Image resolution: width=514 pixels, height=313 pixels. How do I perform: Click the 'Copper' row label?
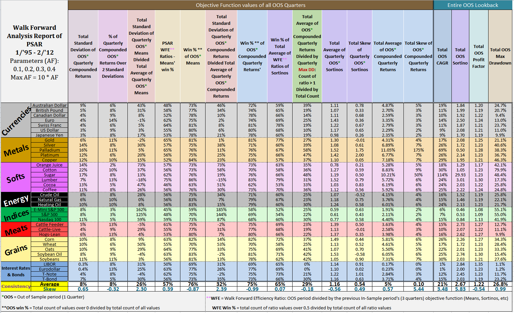pos(49,160)
